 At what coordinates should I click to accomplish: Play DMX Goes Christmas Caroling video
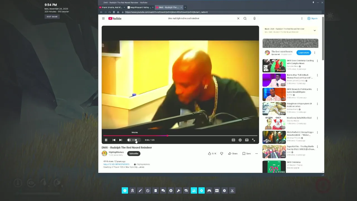274,66
